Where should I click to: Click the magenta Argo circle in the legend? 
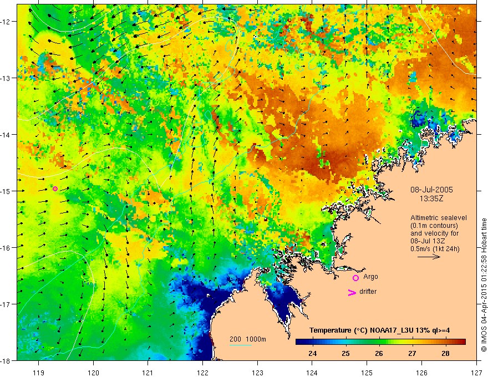(x=355, y=278)
